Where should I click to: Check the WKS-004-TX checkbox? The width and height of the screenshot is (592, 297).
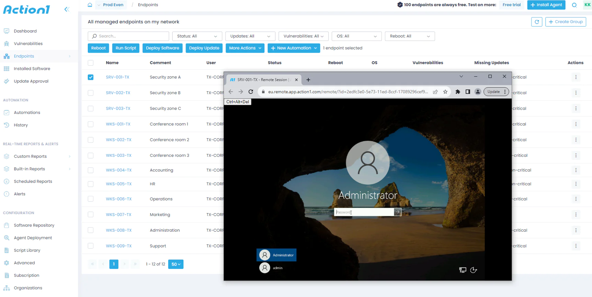coord(91,170)
